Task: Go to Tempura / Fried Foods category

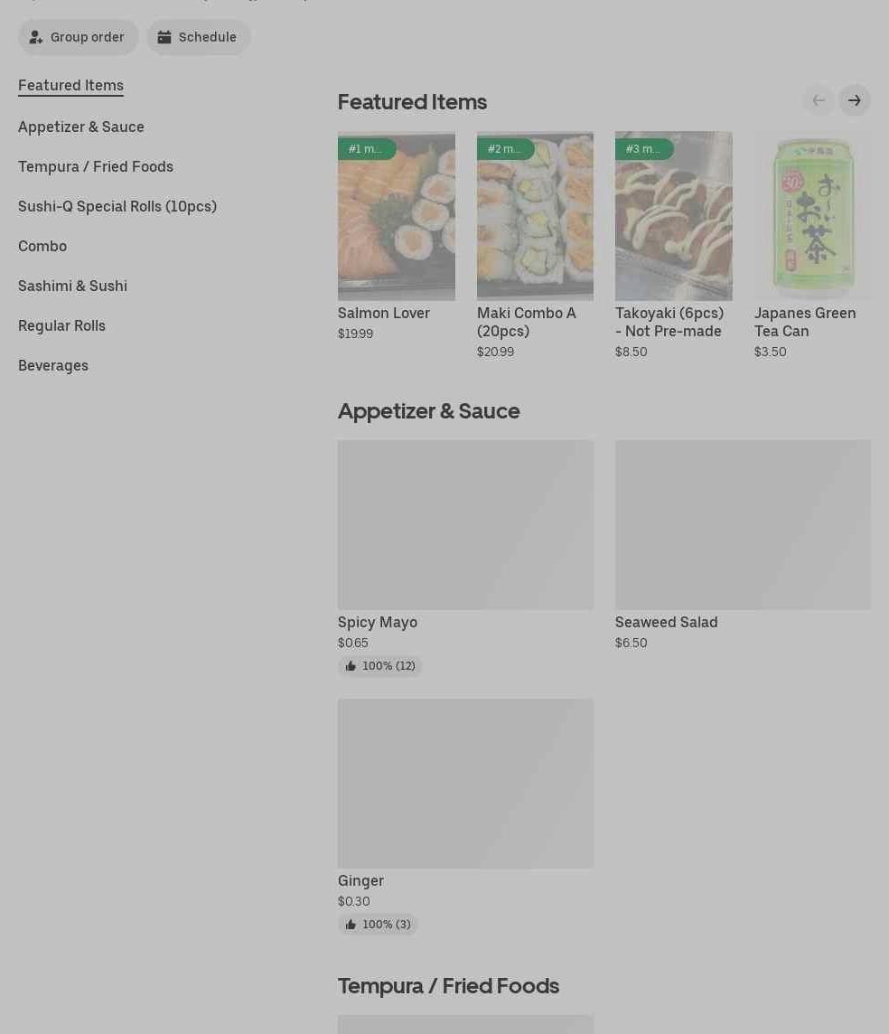Action: pos(96,167)
